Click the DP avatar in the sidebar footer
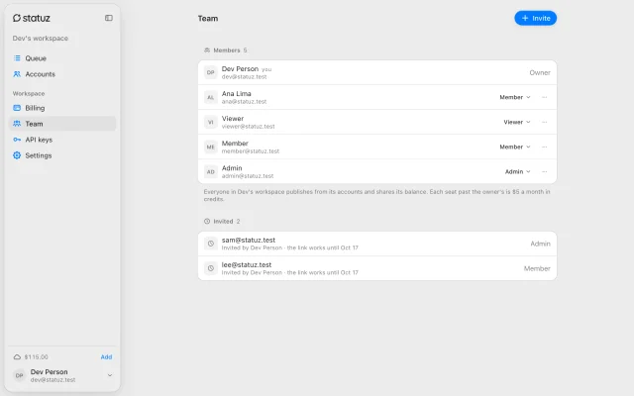 [19, 375]
